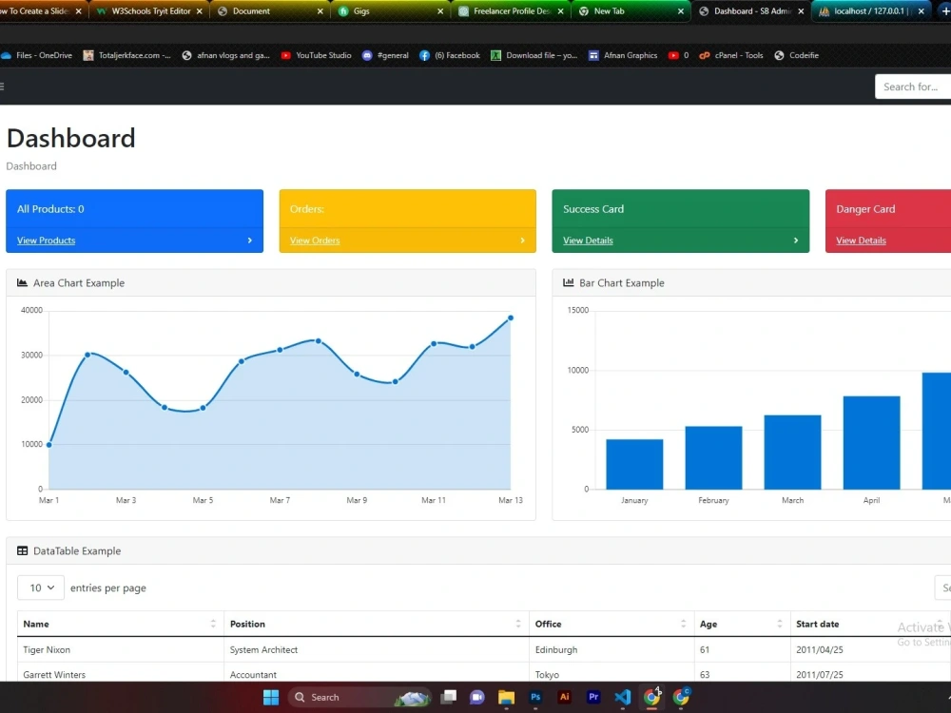Close the Gigs browser tab

440,10
